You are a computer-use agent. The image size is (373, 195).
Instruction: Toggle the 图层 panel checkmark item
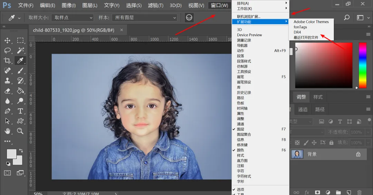(260, 129)
